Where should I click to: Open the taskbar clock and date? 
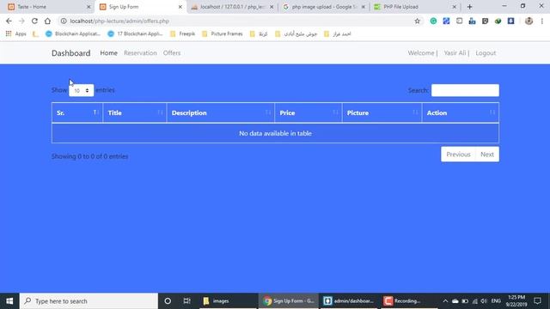(x=516, y=301)
